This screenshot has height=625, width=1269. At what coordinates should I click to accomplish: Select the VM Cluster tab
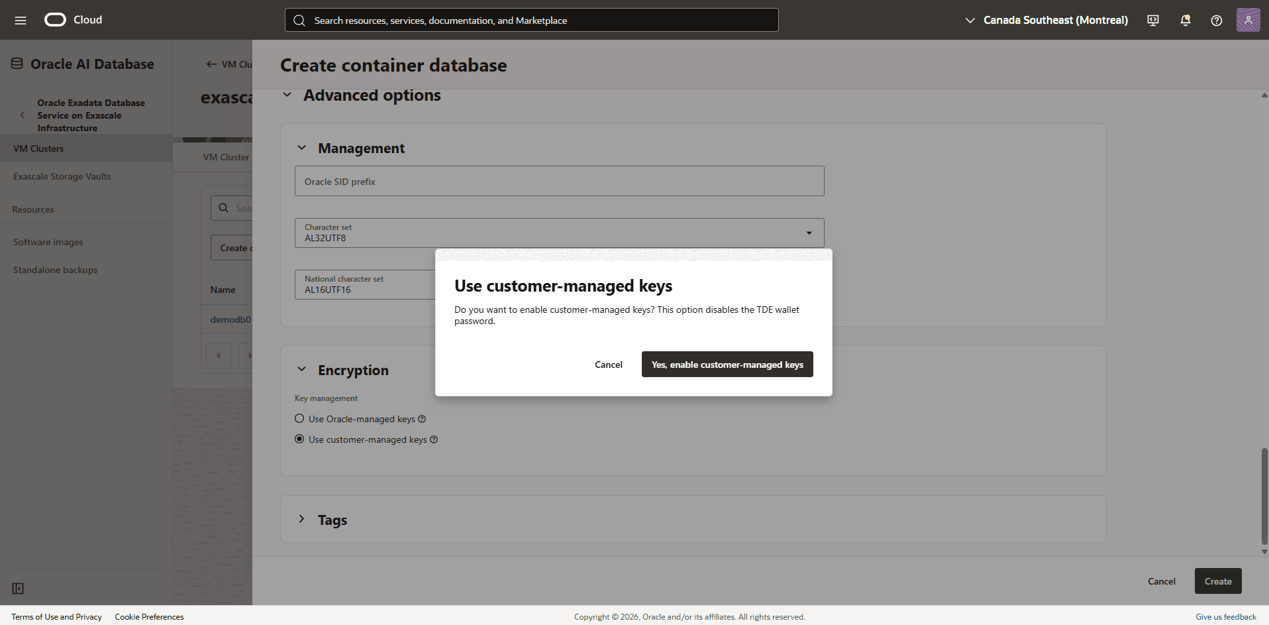point(226,157)
